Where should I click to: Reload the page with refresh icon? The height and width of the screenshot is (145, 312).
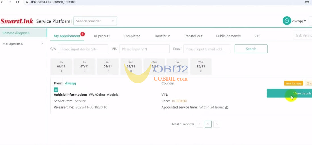18,2
